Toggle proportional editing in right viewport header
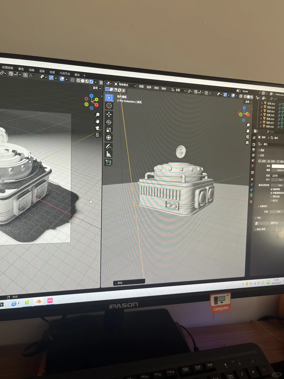Screen dimensions: 284x379 point(206,93)
